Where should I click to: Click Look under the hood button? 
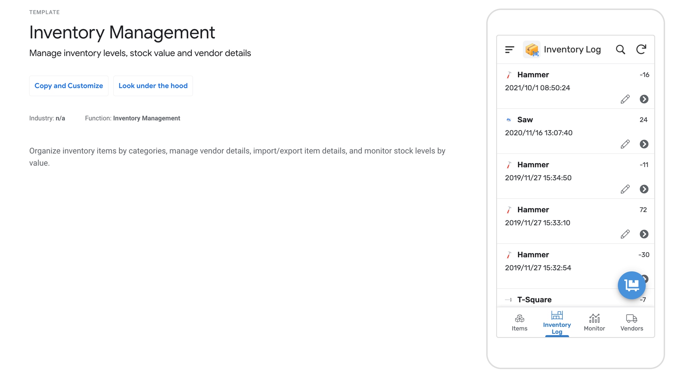153,86
